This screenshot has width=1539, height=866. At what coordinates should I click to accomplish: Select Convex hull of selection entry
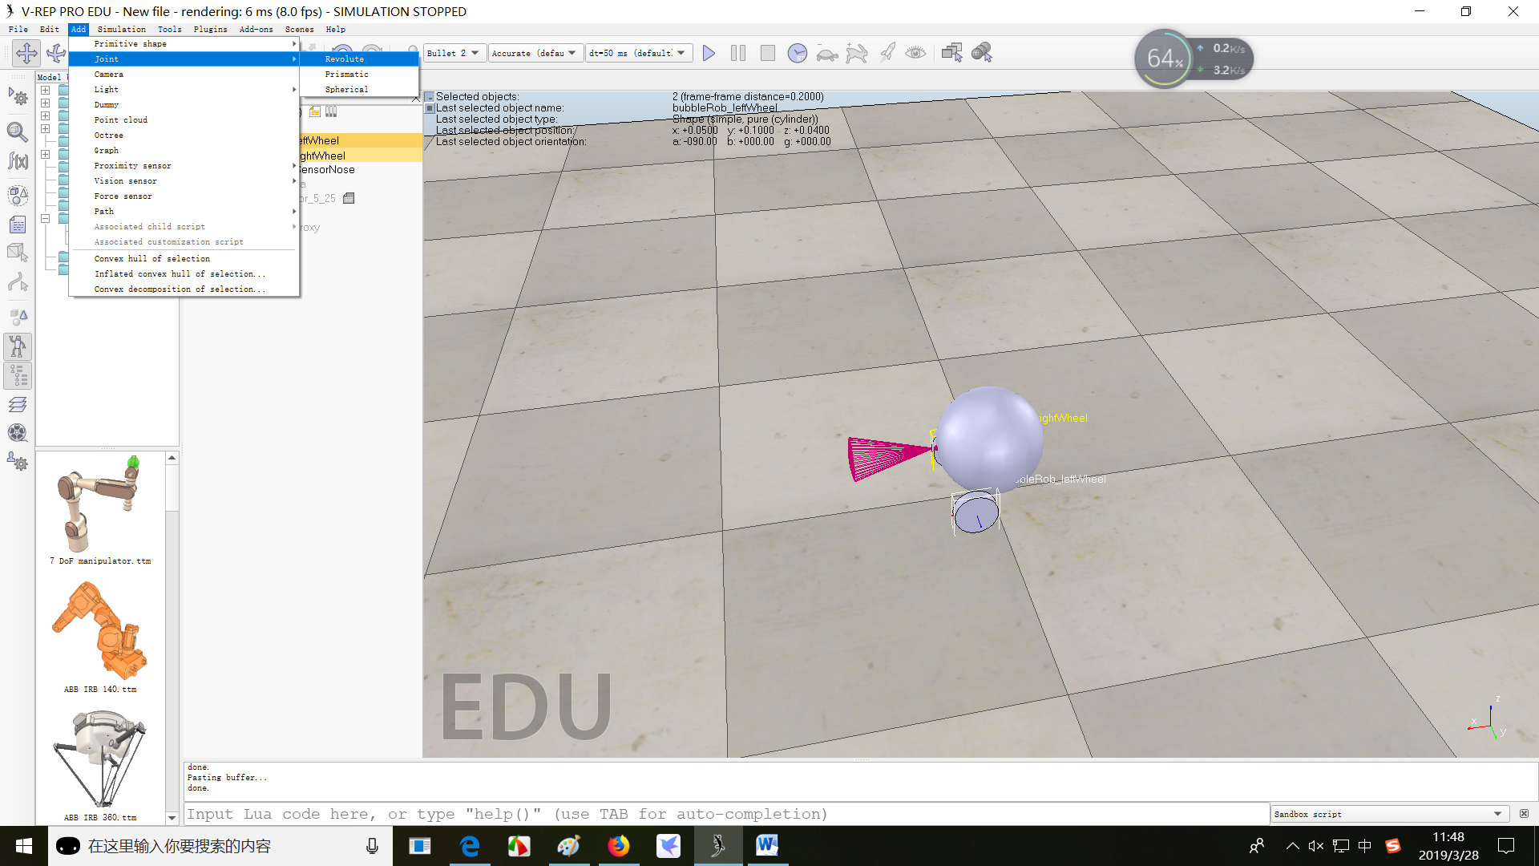(x=152, y=258)
